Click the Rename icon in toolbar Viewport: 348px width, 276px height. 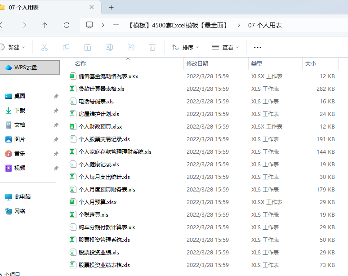(x=109, y=47)
